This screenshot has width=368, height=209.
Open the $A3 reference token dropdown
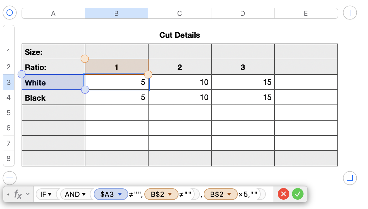click(x=120, y=194)
